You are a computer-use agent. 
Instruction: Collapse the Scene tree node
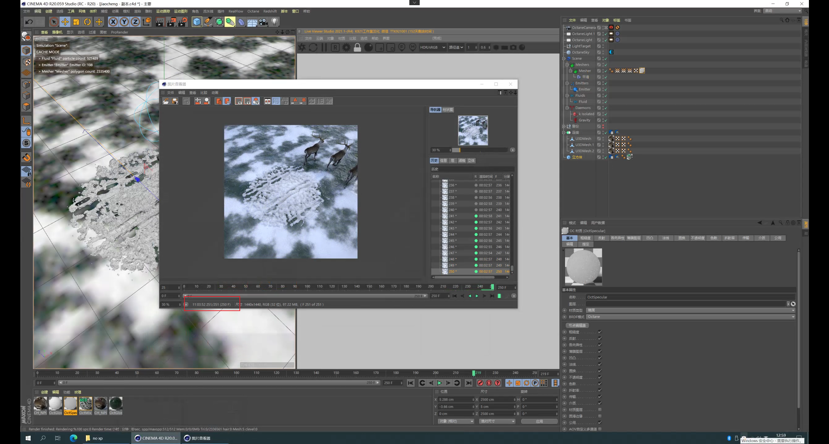[x=564, y=58]
